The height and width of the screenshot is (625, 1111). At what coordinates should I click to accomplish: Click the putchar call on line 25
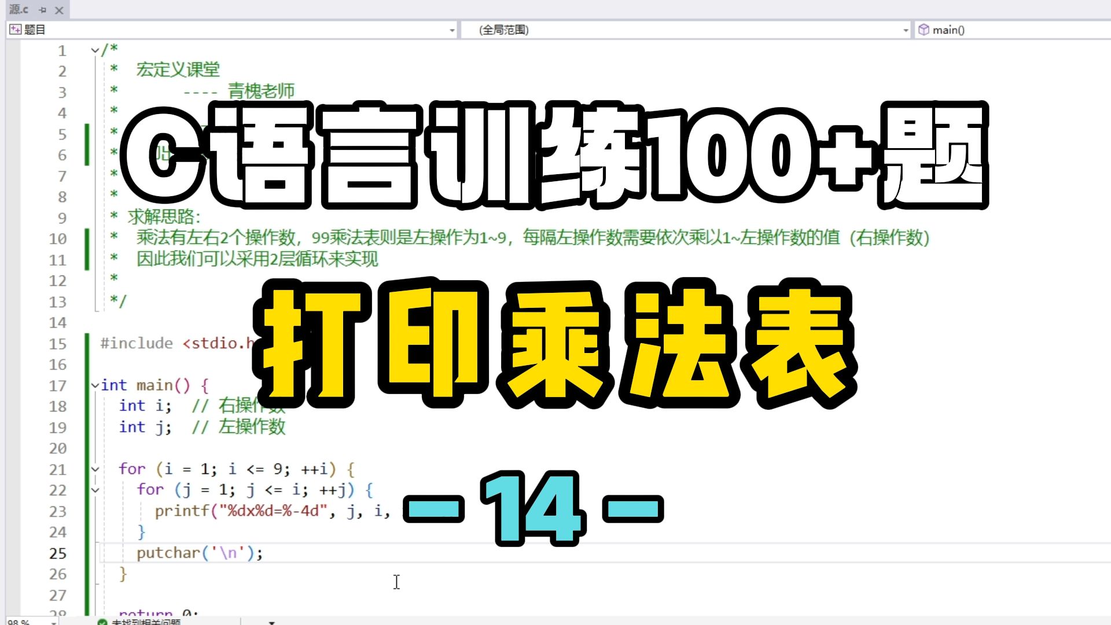click(x=168, y=553)
